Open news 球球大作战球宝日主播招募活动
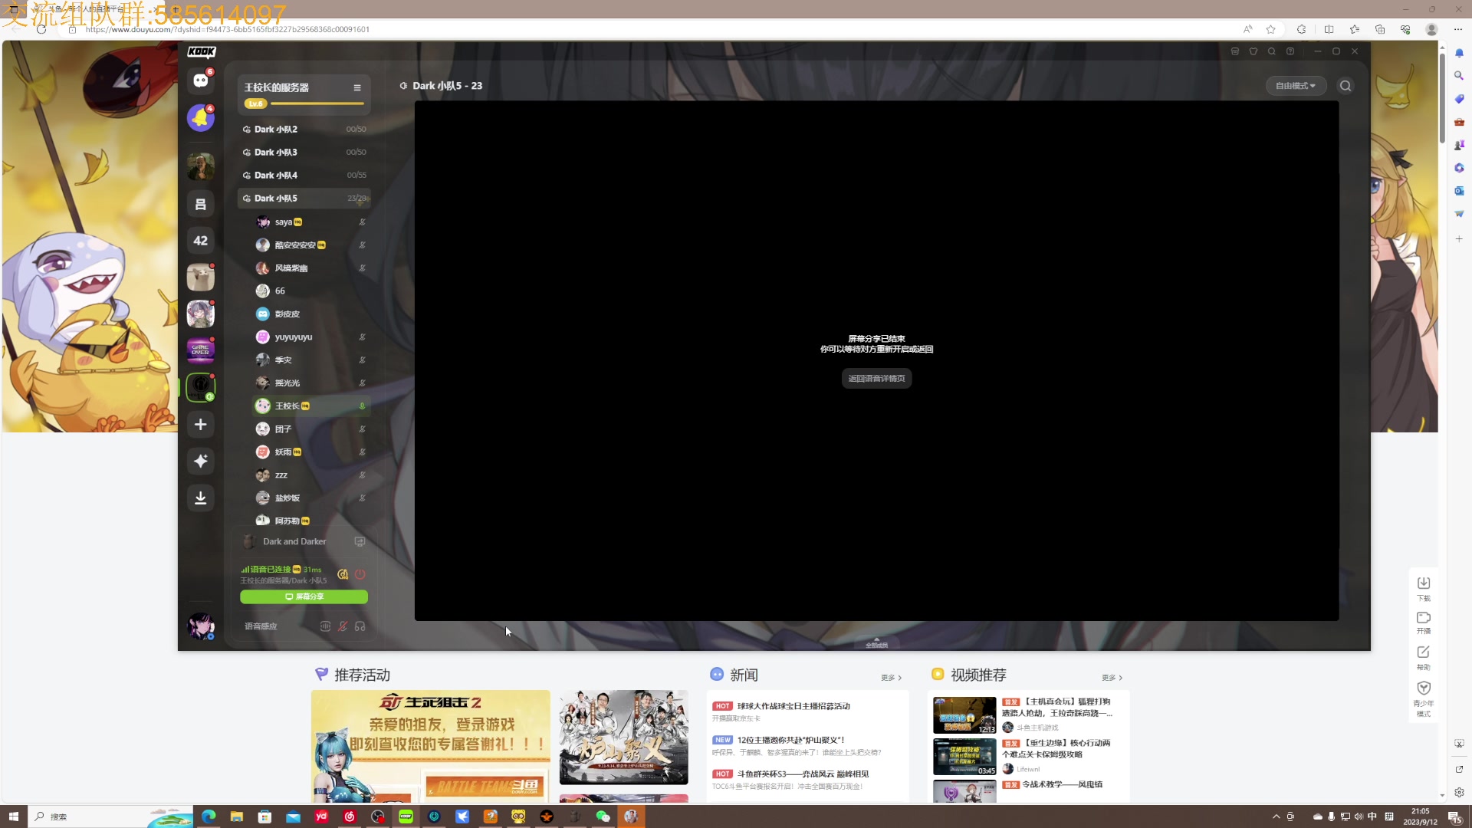Image resolution: width=1472 pixels, height=828 pixels. click(x=793, y=706)
